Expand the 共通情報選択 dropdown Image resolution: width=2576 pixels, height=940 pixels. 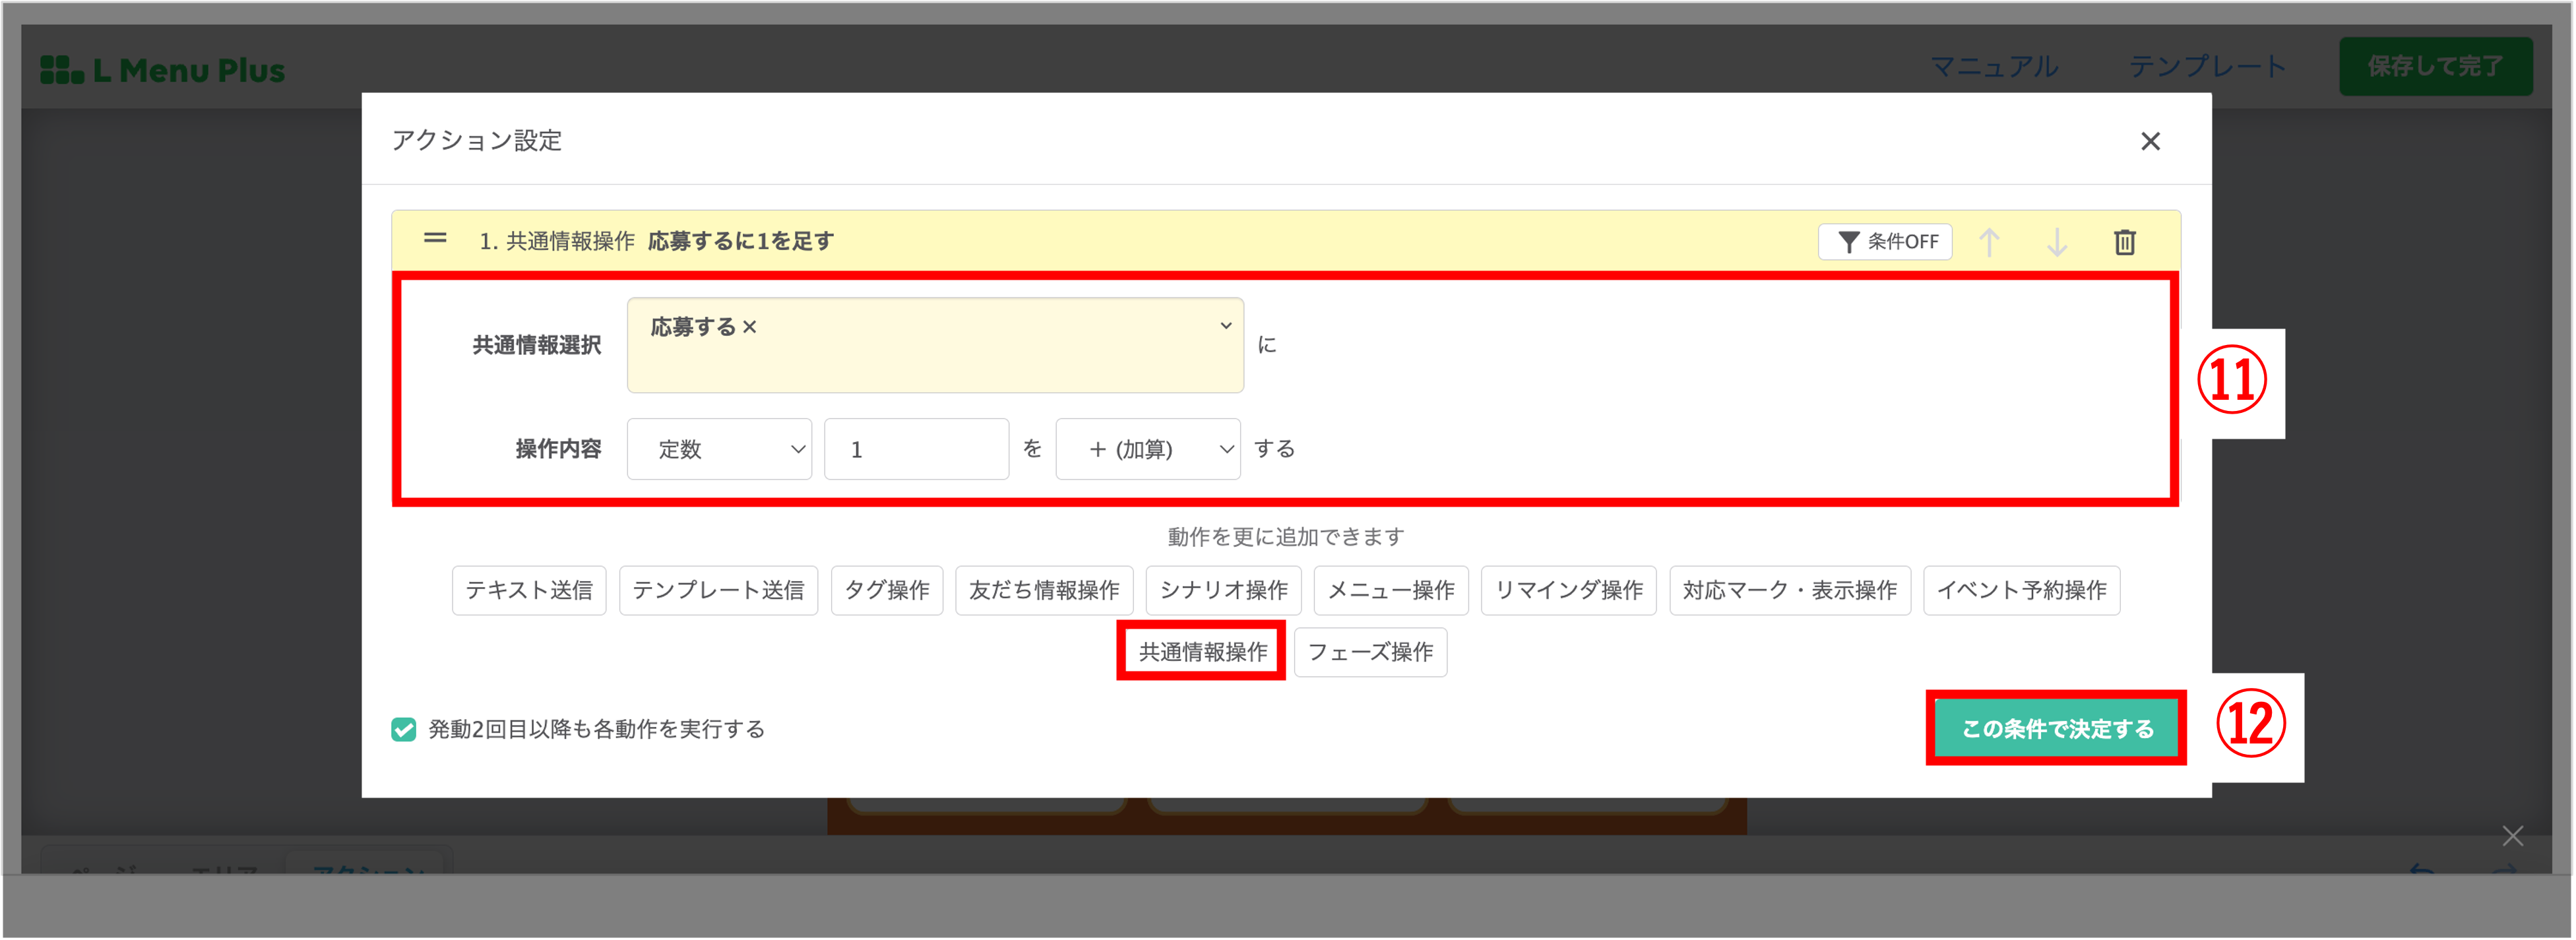pos(1225,326)
